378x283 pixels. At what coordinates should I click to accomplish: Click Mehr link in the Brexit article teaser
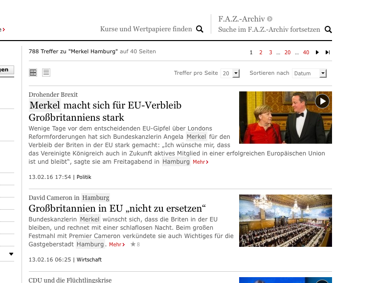(x=200, y=162)
